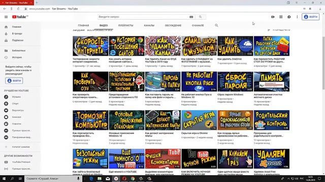
Task: Click the sidebar Войти sign-in button
Action: tap(14, 81)
